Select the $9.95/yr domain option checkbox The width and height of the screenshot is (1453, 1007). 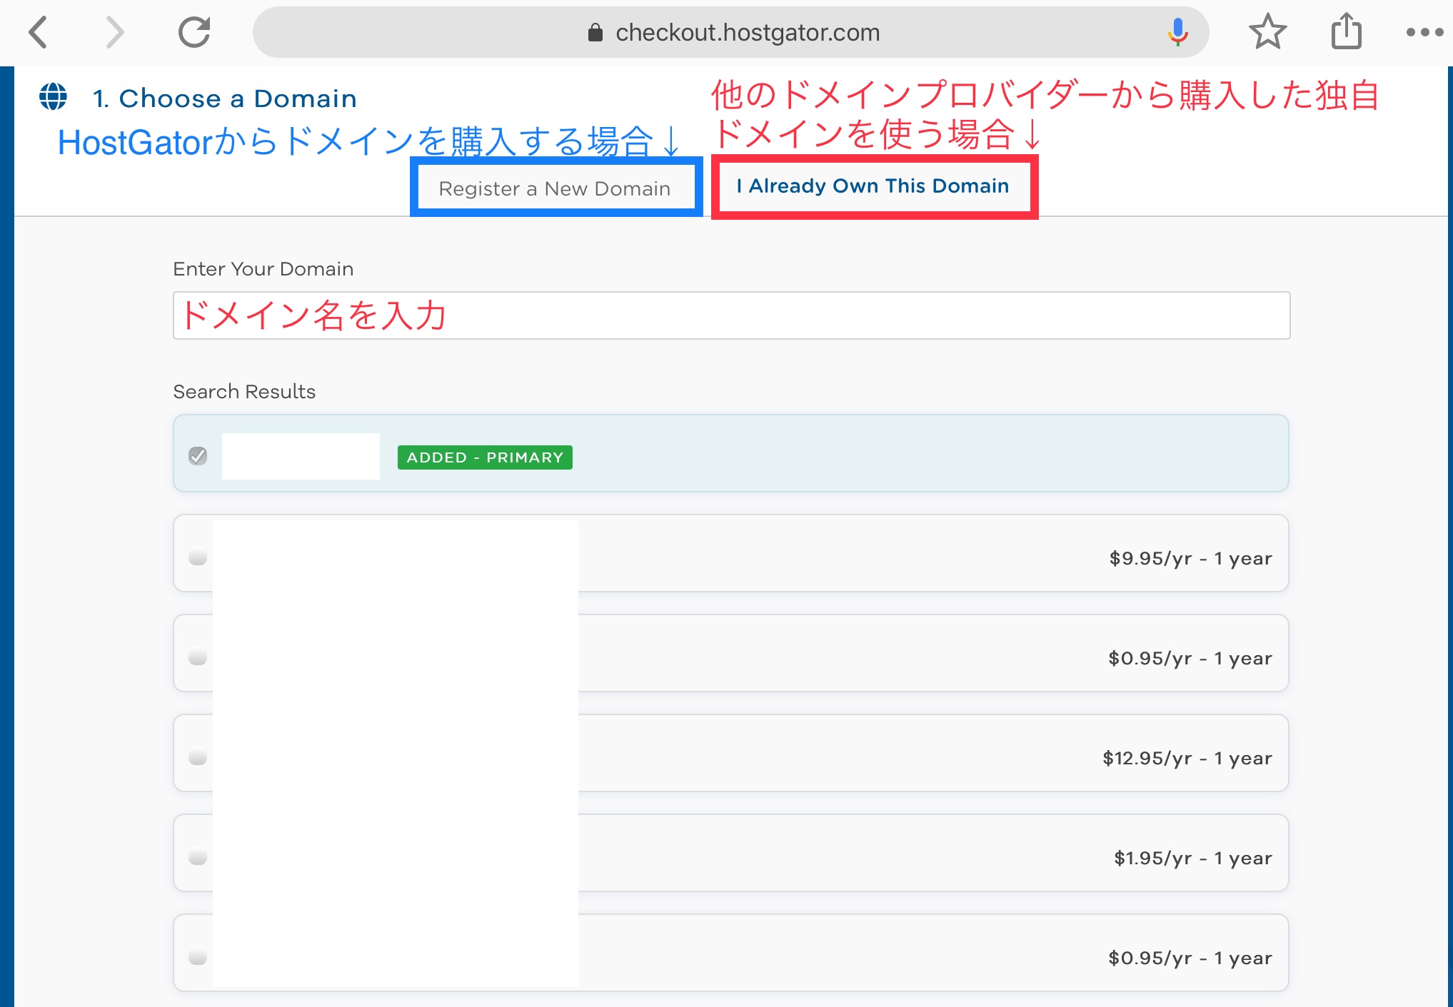pyautogui.click(x=198, y=556)
